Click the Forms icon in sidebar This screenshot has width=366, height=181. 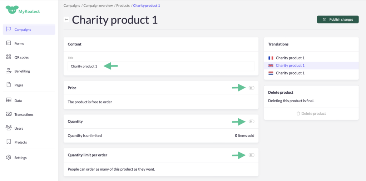point(9,43)
